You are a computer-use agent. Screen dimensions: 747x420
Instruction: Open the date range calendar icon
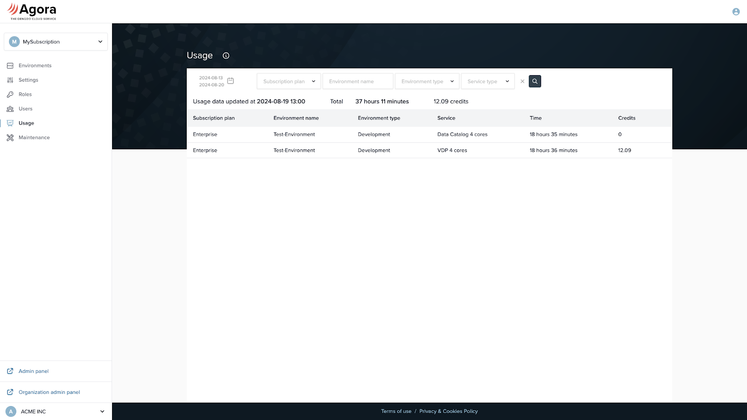click(x=230, y=81)
